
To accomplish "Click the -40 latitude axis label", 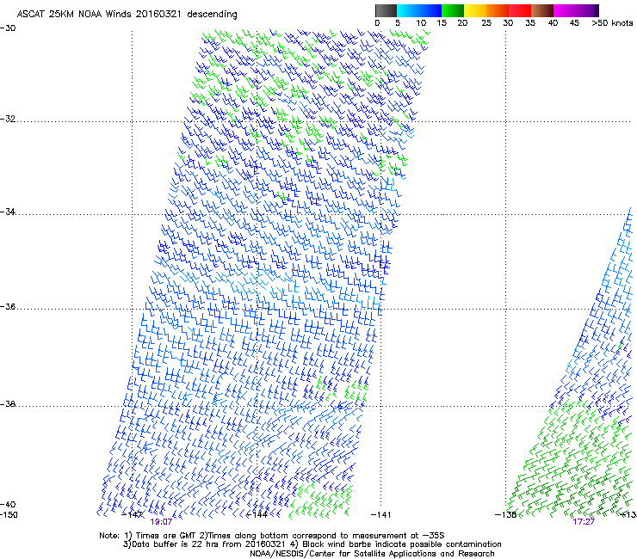I will pyautogui.click(x=8, y=504).
